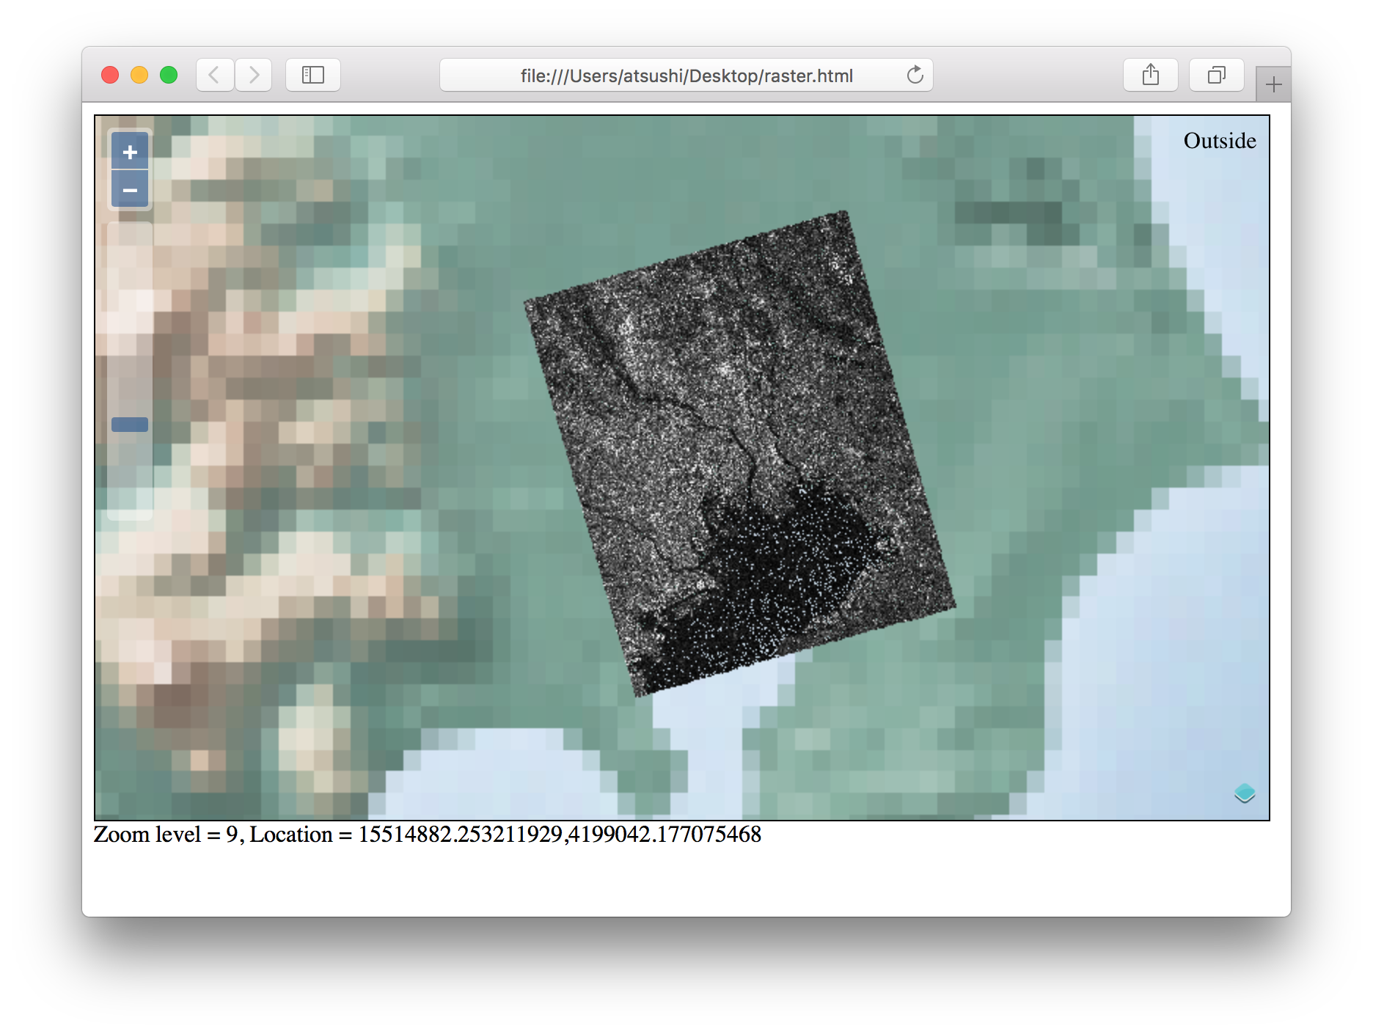Zoom in with the map plus button
The height and width of the screenshot is (1034, 1373).
pos(130,152)
